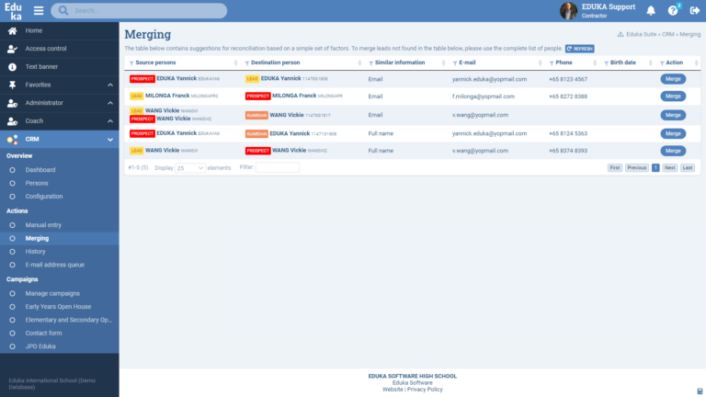Viewport: 706px width, 397px height.
Task: Focus the top search field
Action: point(139,10)
